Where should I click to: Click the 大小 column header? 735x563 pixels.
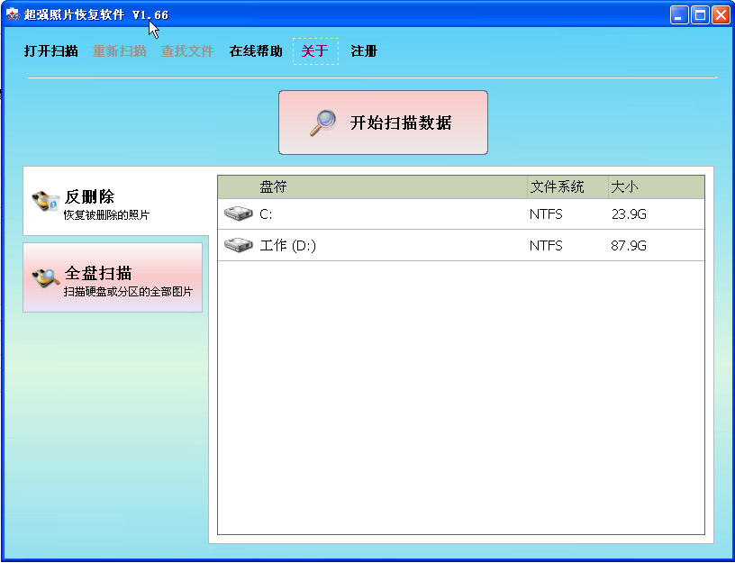point(657,187)
